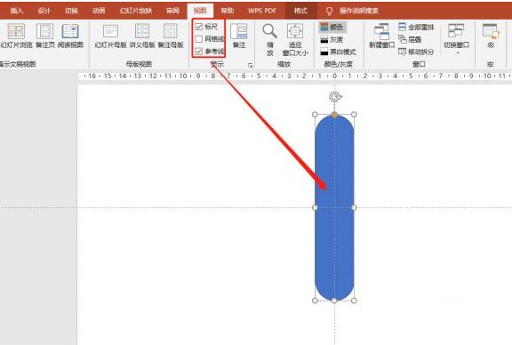
Task: Toggle the Ruler checkbox (标尺)
Action: coord(198,27)
